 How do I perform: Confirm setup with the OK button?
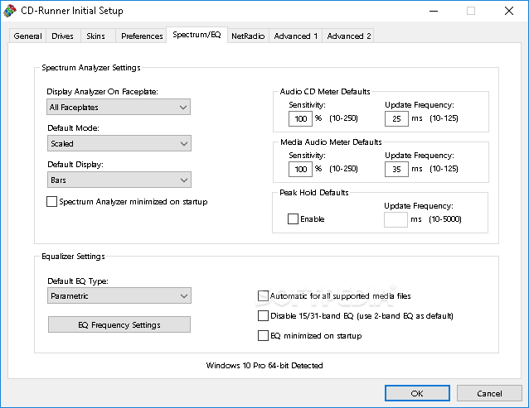(417, 393)
